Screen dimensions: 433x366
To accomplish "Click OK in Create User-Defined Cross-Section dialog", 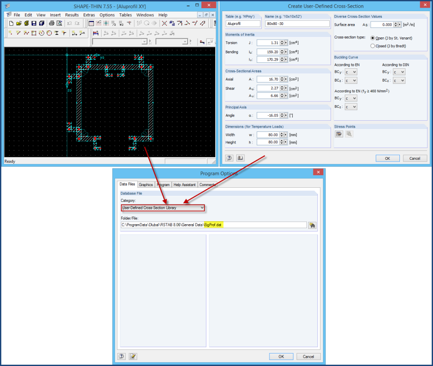I will click(x=387, y=158).
